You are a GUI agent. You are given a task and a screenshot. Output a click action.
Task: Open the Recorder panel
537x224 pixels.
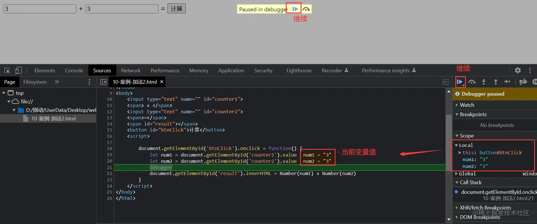tap(335, 70)
